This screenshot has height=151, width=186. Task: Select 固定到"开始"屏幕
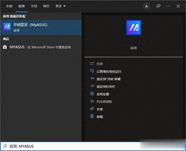[x=108, y=79]
